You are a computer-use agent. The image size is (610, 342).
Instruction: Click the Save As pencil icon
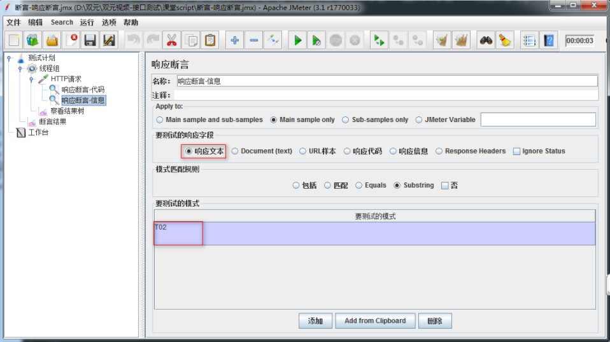109,41
